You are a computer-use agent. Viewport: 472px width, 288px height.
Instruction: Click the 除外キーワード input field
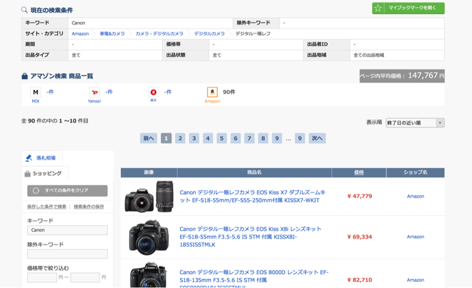tap(67, 254)
